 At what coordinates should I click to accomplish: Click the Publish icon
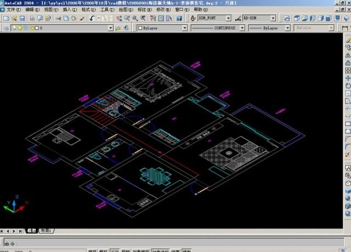pyautogui.click(x=48, y=18)
